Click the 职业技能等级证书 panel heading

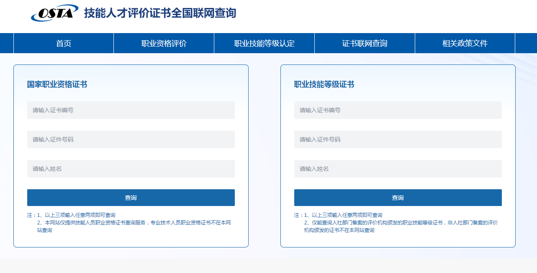click(x=324, y=85)
